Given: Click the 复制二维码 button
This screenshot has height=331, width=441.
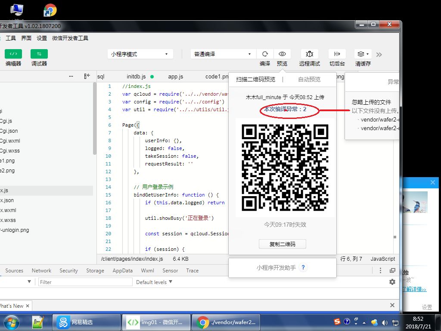Looking at the screenshot, I should click(x=283, y=244).
